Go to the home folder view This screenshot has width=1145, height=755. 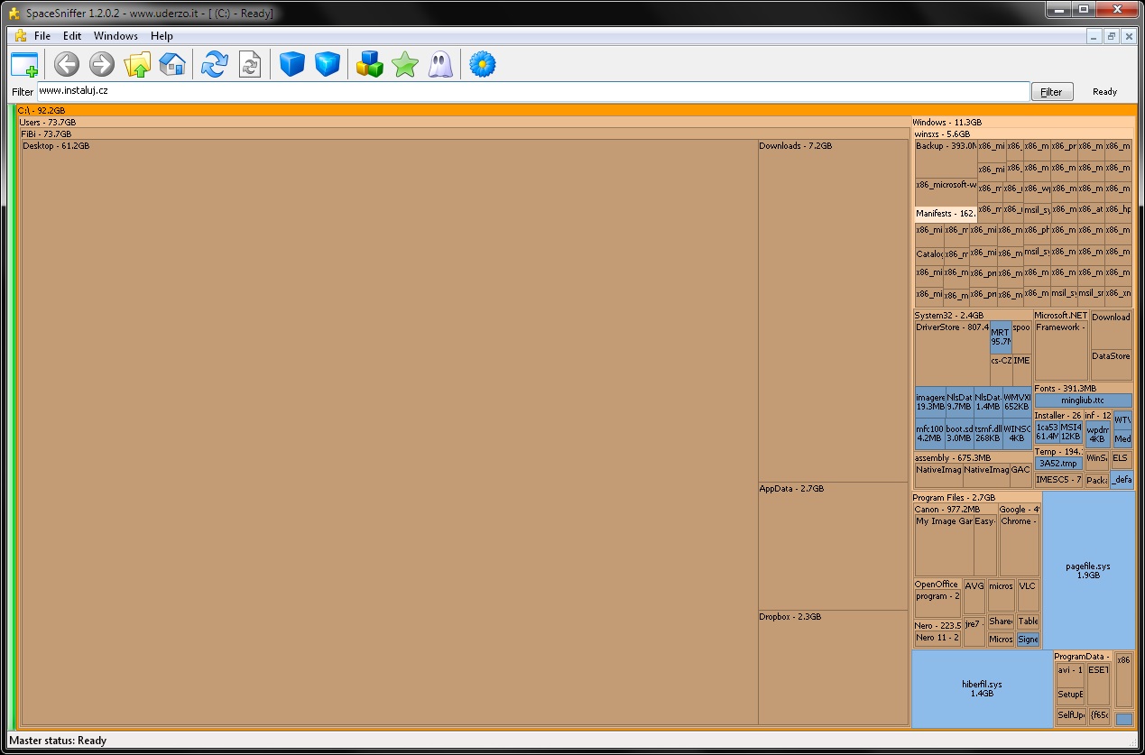(x=171, y=64)
